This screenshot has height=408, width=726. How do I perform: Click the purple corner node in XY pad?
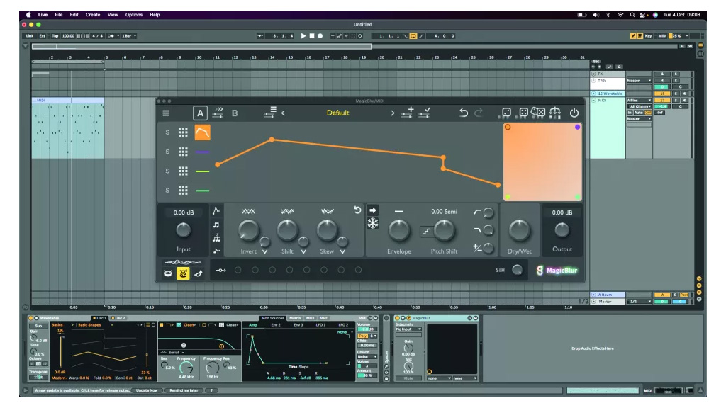click(x=577, y=127)
